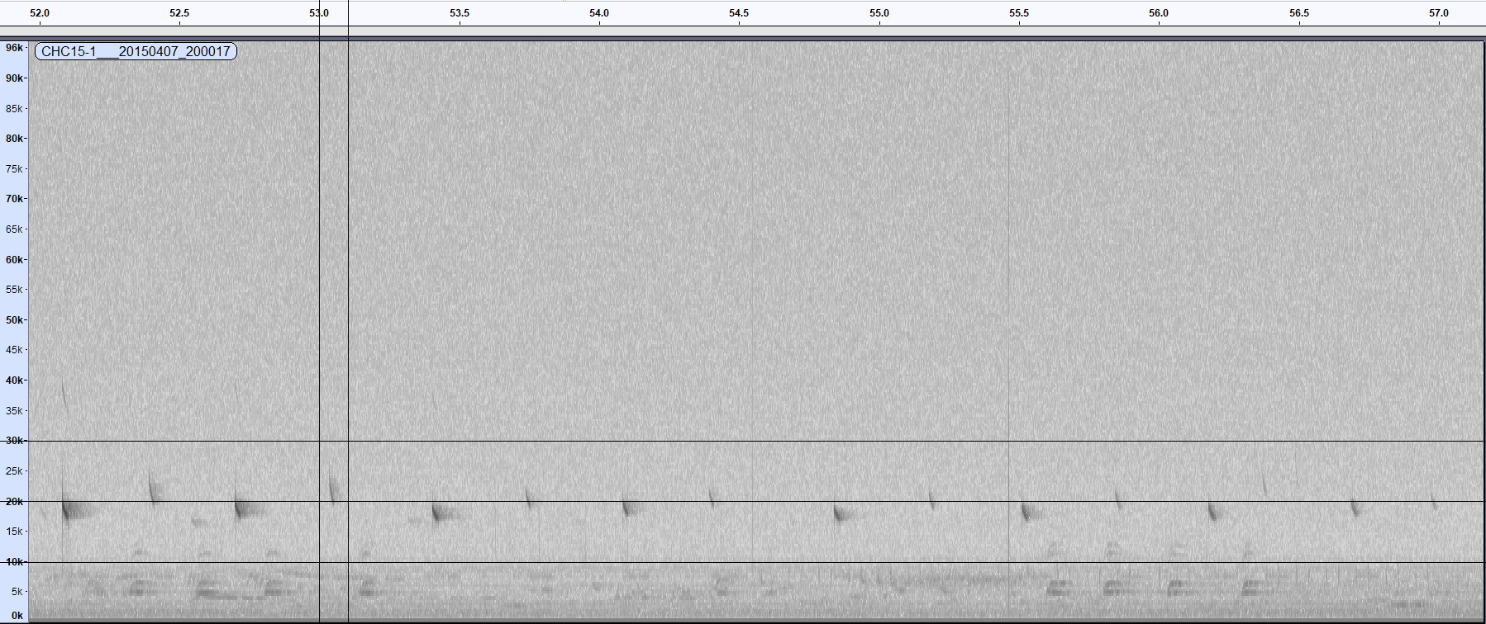This screenshot has height=624, width=1486.
Task: Click the 10k label on frequency axis
Action: pos(14,561)
